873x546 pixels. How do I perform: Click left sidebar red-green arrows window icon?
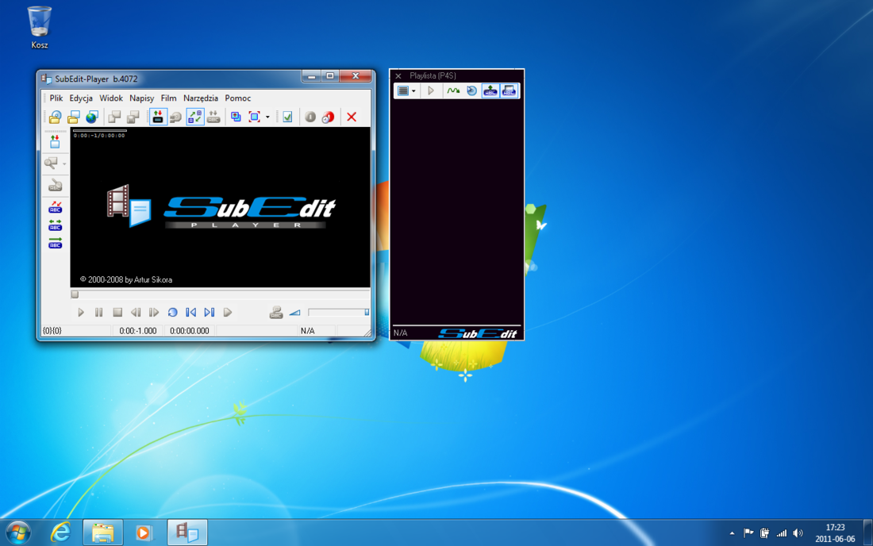click(x=55, y=142)
